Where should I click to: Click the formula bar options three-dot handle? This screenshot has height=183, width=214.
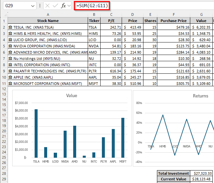point(40,6)
